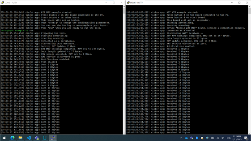Click 'Test started' line in COM5
Image resolution: width=251 pixels, height=141 pixels.
tap(29, 62)
